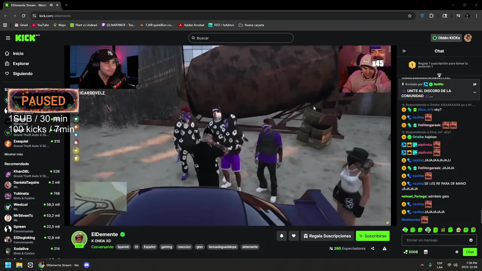Open the Apps grid in bookmarks bar
482x271 pixels.
pos(5,25)
